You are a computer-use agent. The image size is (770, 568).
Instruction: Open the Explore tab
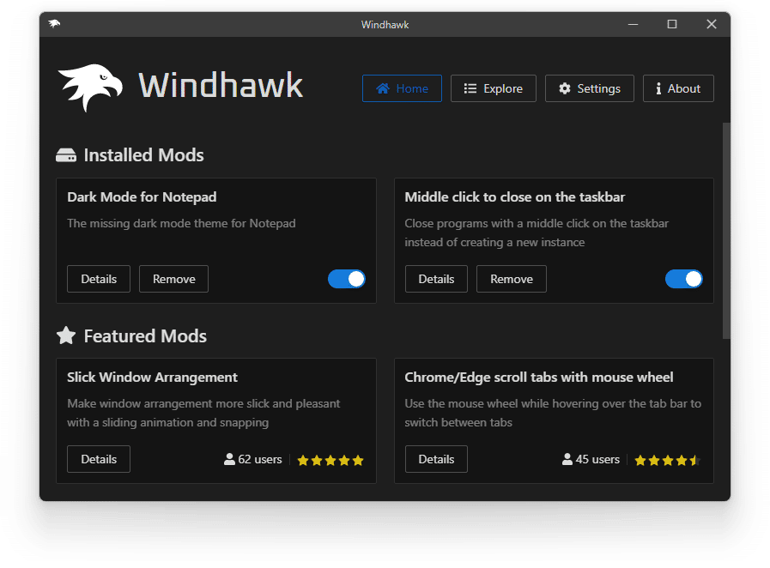[494, 88]
